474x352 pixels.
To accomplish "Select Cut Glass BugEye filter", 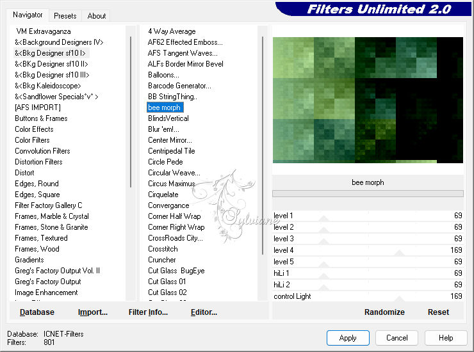I will 176,271.
